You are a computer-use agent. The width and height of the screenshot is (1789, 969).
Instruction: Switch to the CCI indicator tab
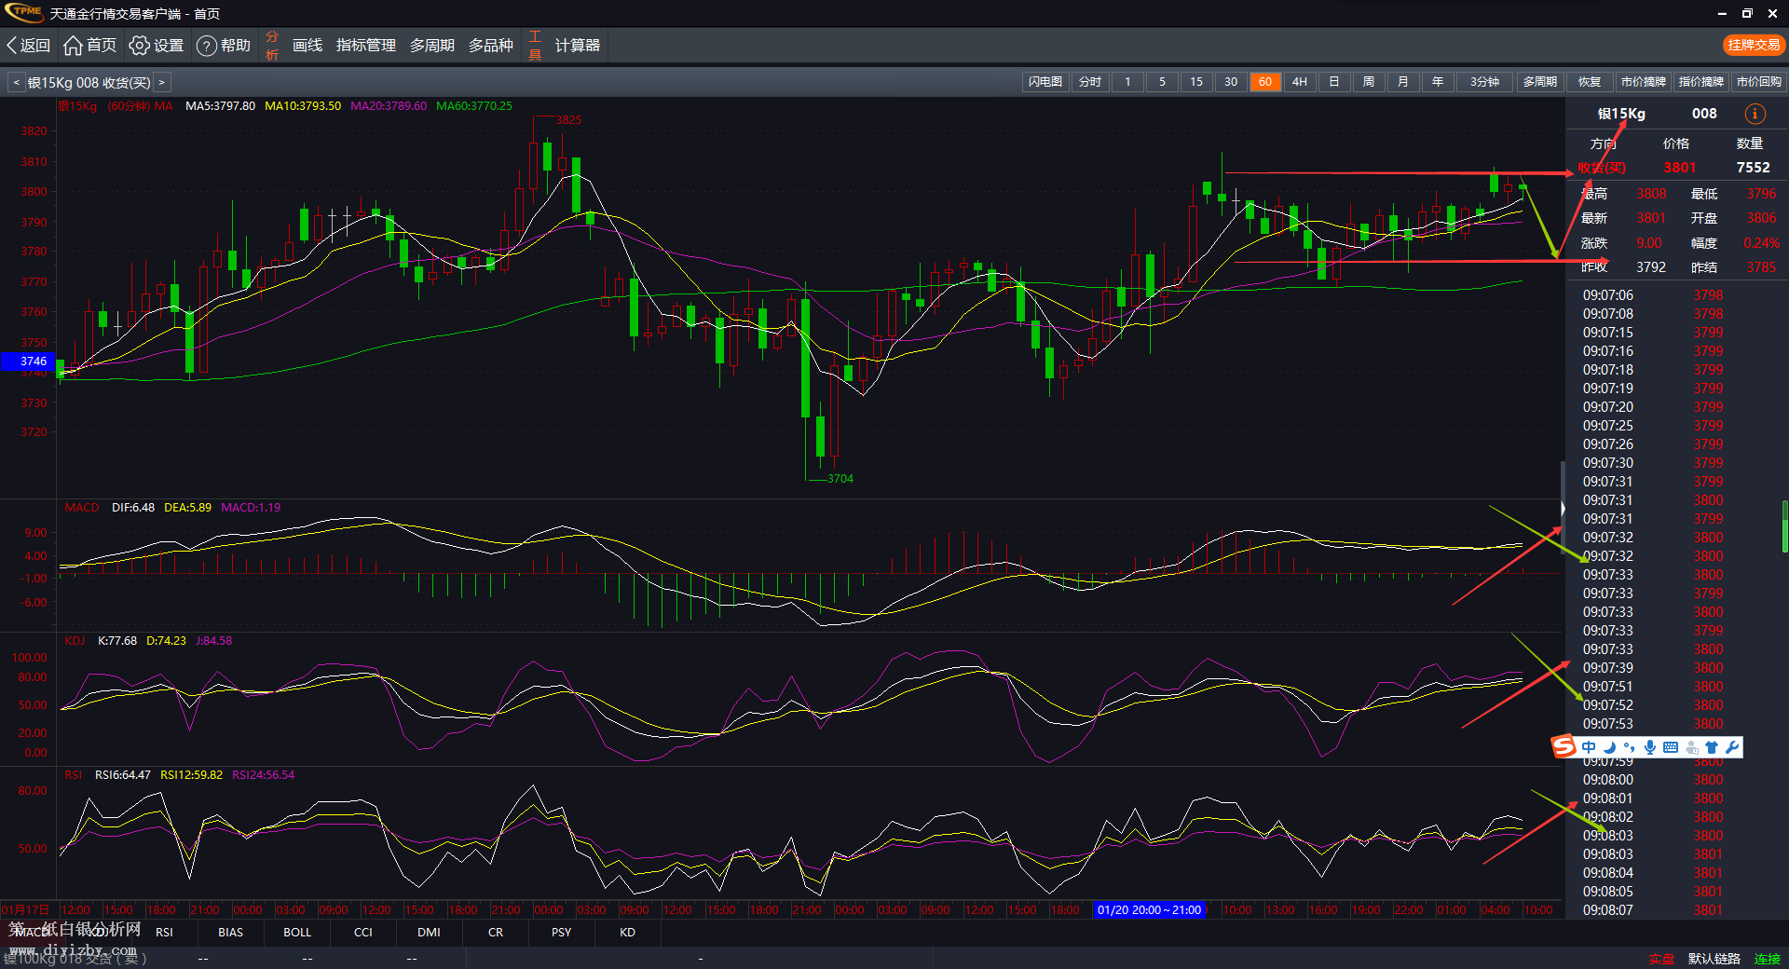(x=363, y=932)
